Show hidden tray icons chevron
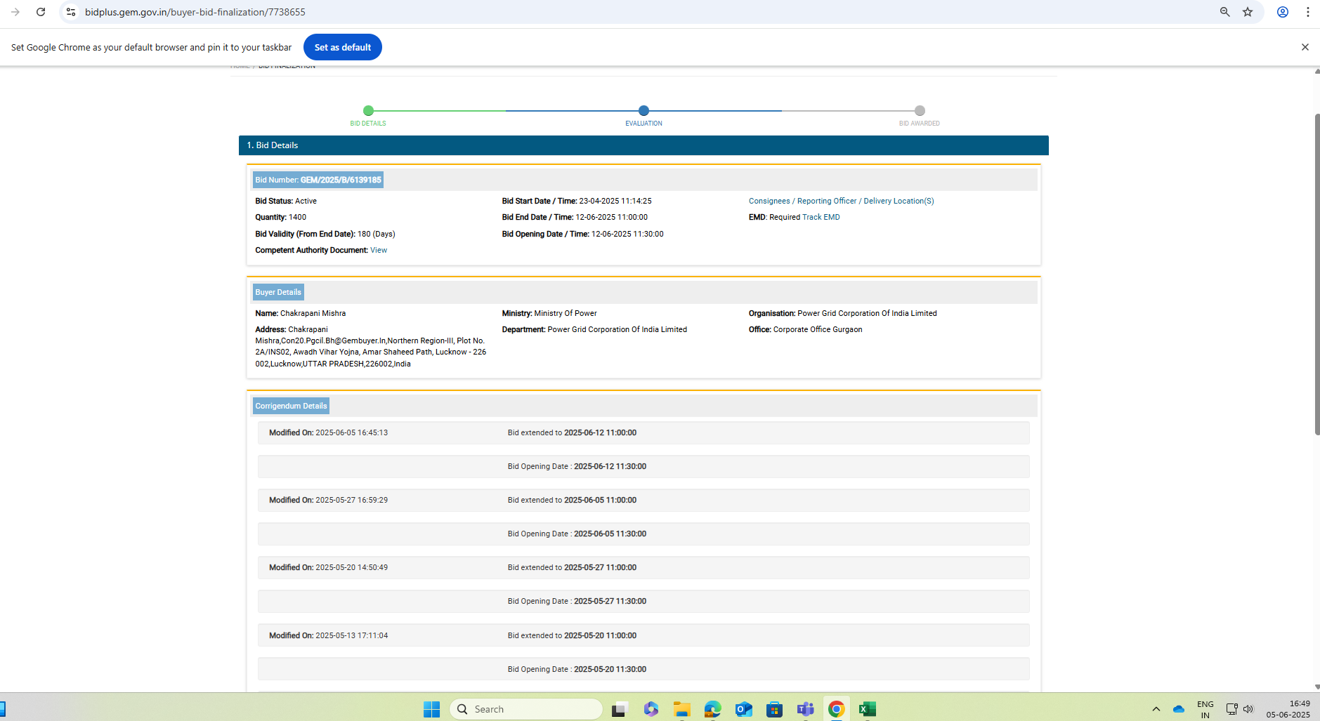The height and width of the screenshot is (721, 1320). (x=1156, y=709)
